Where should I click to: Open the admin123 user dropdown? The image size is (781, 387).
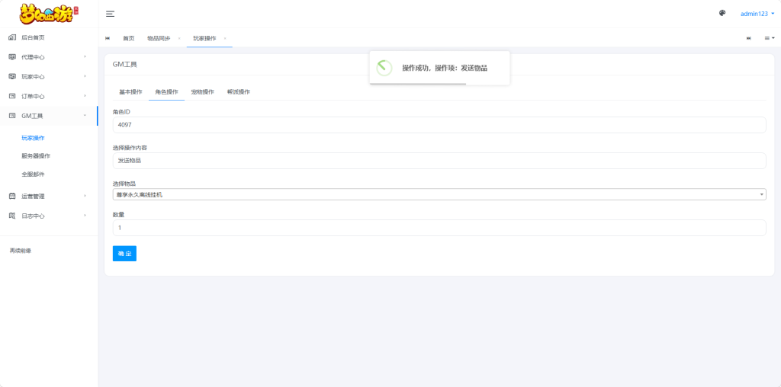tap(757, 14)
